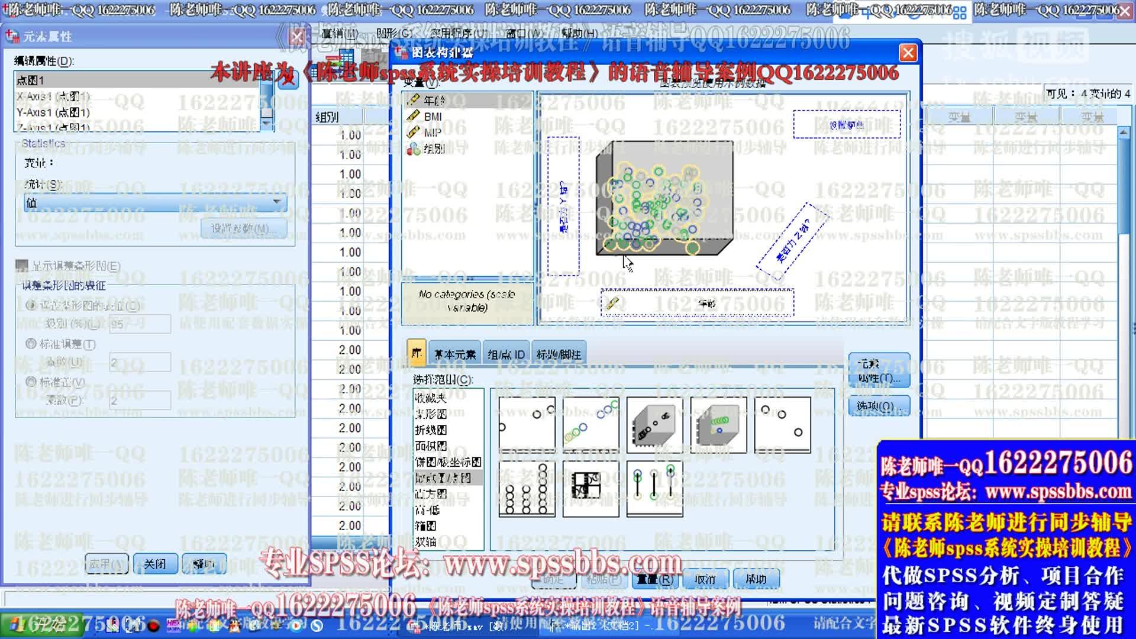Switch to the 基本元素 tab
The image size is (1136, 639).
point(454,354)
